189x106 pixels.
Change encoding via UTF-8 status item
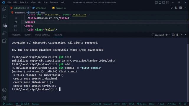(117, 104)
